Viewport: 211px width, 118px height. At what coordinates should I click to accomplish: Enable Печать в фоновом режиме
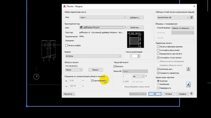[x=158, y=47]
